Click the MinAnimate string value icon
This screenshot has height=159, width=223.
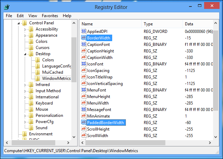[84, 116]
